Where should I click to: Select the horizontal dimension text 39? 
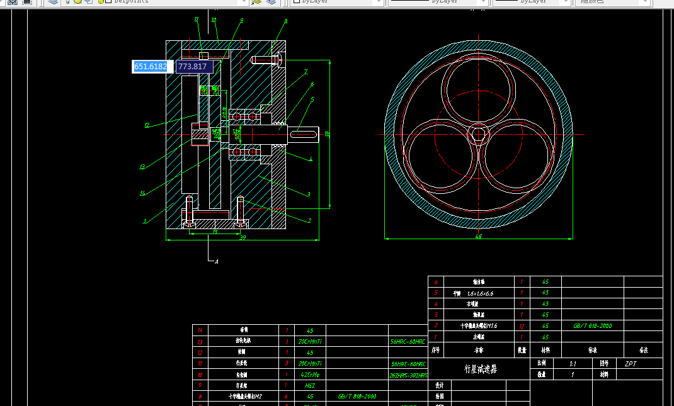[x=243, y=237]
